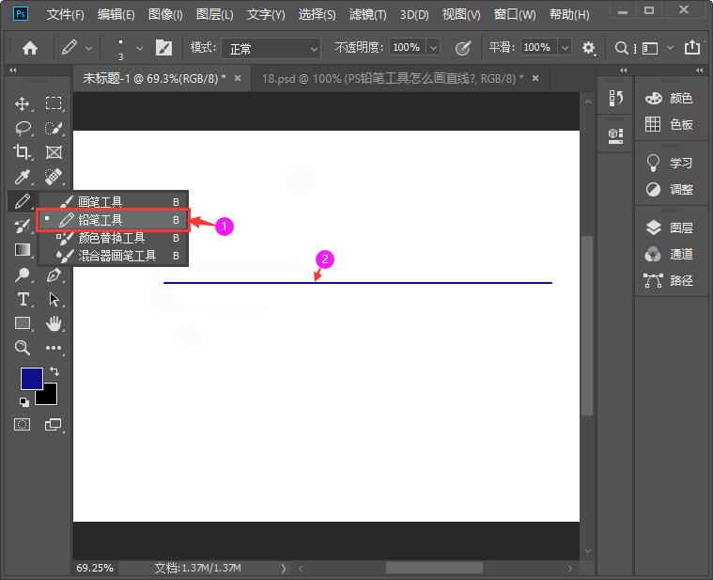
Task: Open the 色板 panel
Action: [669, 124]
